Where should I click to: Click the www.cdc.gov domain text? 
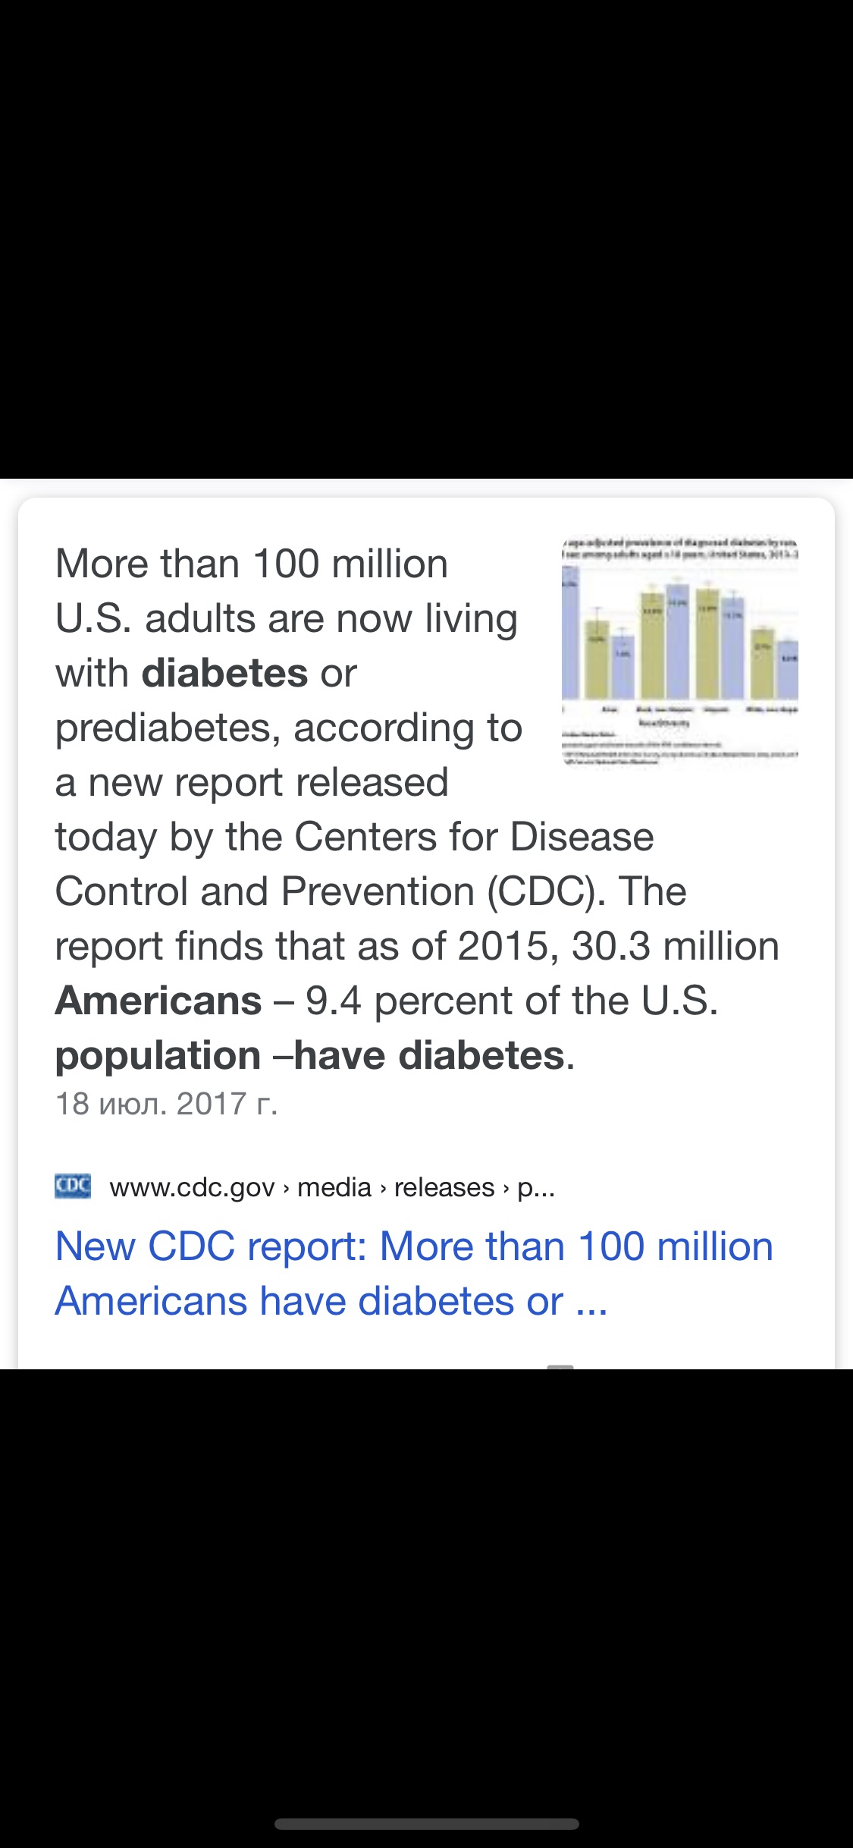pos(192,1187)
